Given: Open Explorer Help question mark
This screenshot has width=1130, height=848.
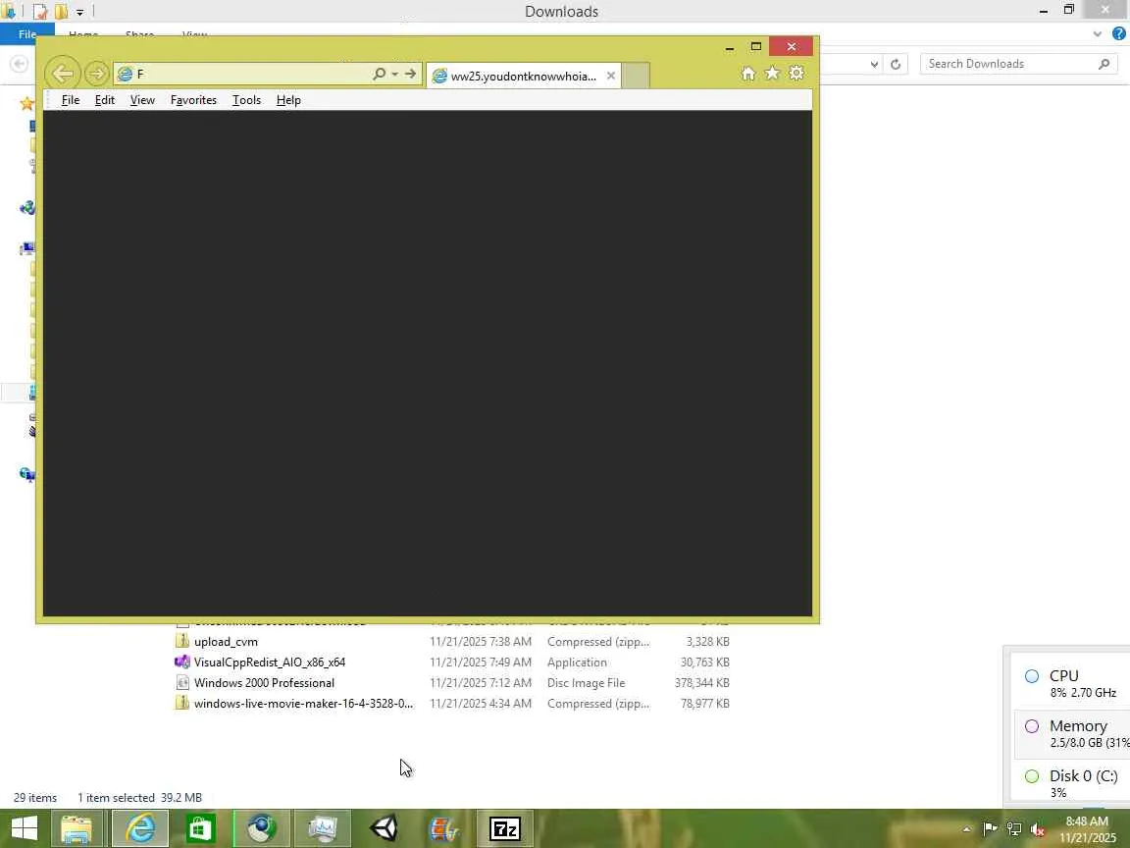Looking at the screenshot, I should 1119,33.
